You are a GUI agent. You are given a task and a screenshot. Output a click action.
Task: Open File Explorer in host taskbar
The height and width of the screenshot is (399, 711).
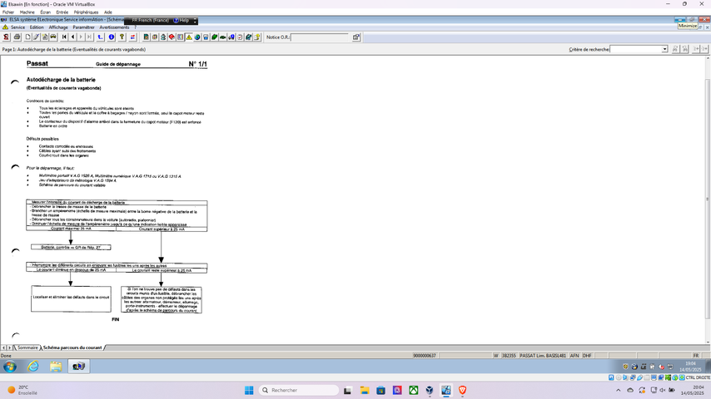click(x=365, y=390)
